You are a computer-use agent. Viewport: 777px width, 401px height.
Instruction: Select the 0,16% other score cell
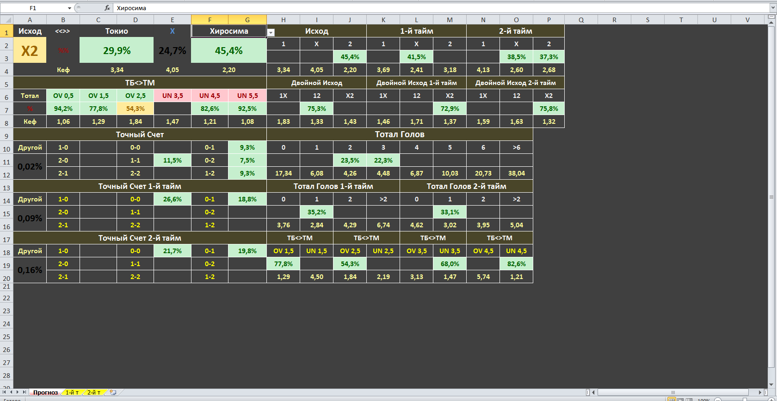click(30, 270)
